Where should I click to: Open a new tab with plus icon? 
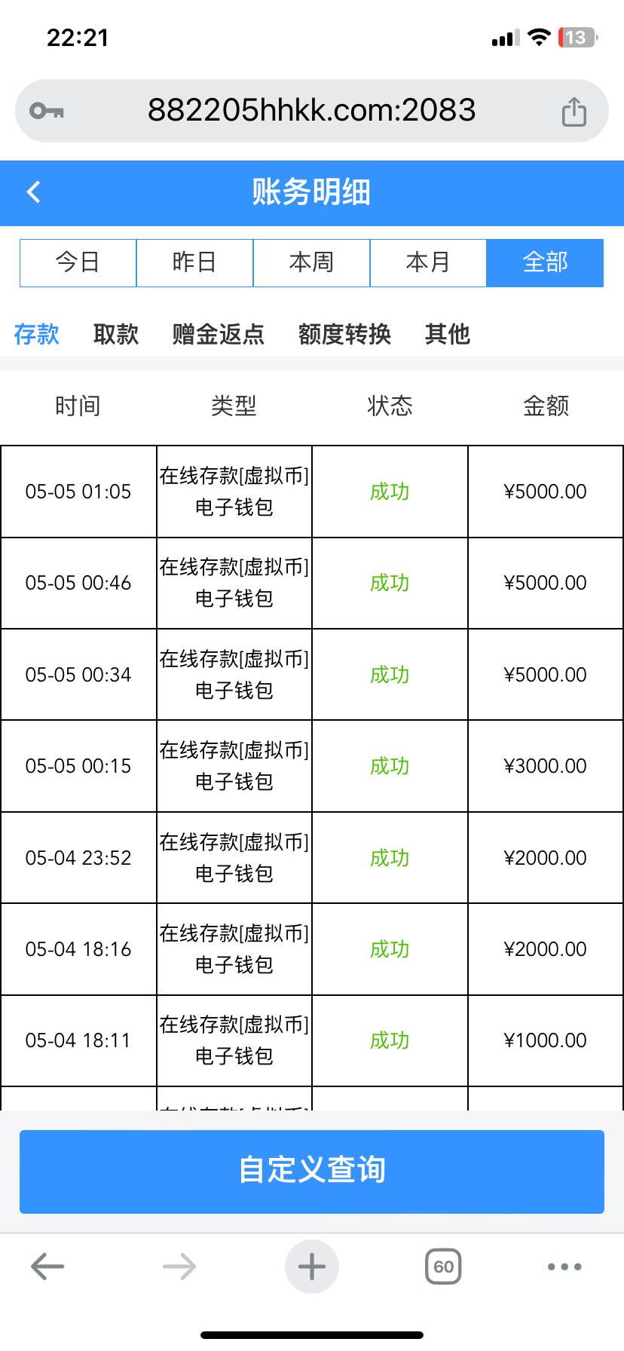coord(312,1267)
